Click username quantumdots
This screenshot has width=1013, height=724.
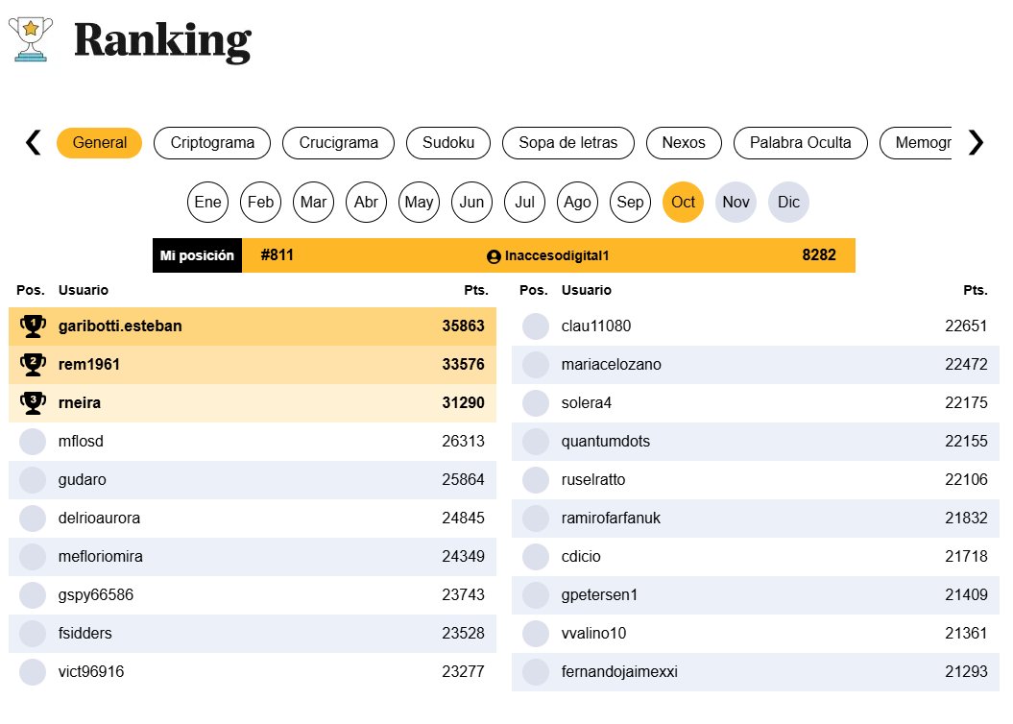[x=606, y=441]
